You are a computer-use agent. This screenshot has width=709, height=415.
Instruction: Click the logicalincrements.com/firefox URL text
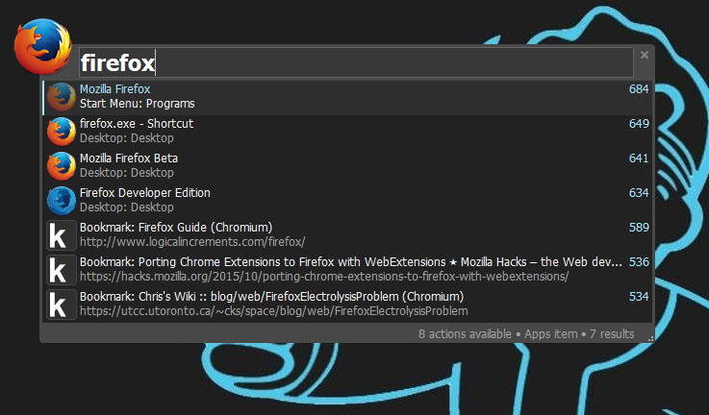[192, 242]
